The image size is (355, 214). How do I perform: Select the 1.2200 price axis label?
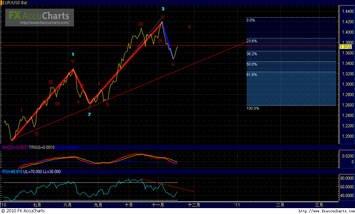[347, 126]
